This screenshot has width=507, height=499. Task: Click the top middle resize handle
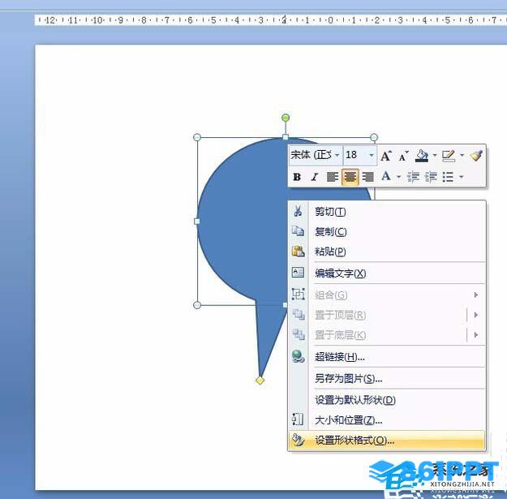coord(286,137)
